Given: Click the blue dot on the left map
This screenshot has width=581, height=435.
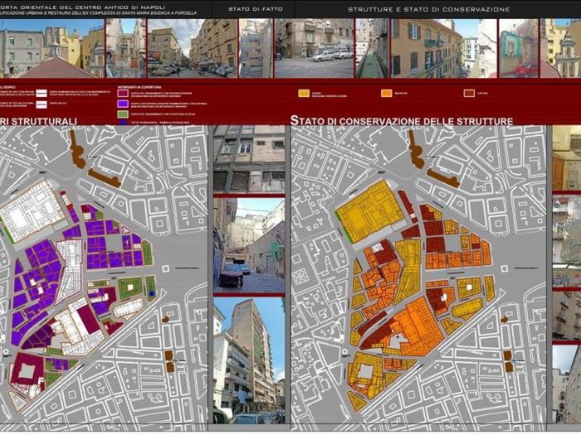Looking at the screenshot, I should [152, 293].
